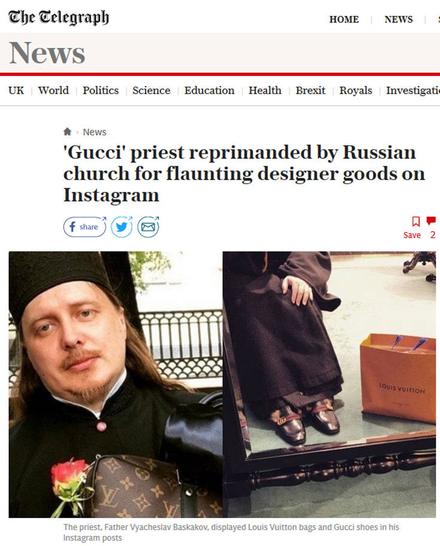Email the article using envelope icon
440x546 pixels.
pos(148,227)
